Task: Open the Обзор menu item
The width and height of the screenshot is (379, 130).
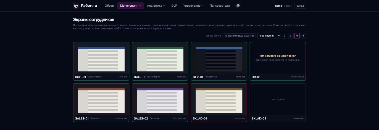Action: 109,6
